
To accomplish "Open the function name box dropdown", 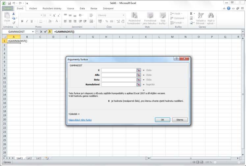I will [x=33, y=32].
